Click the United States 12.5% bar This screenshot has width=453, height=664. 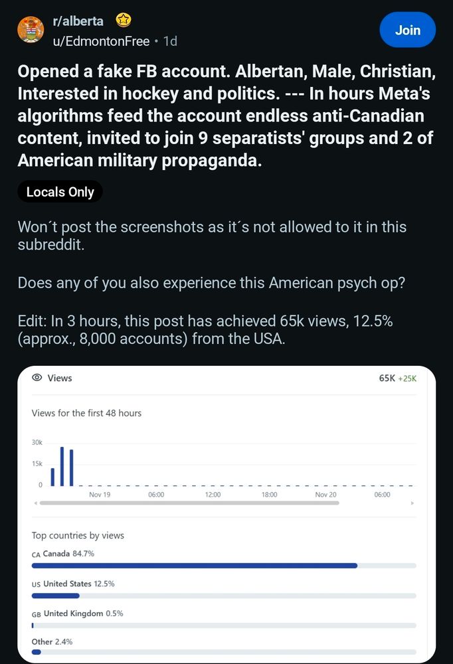point(224,596)
